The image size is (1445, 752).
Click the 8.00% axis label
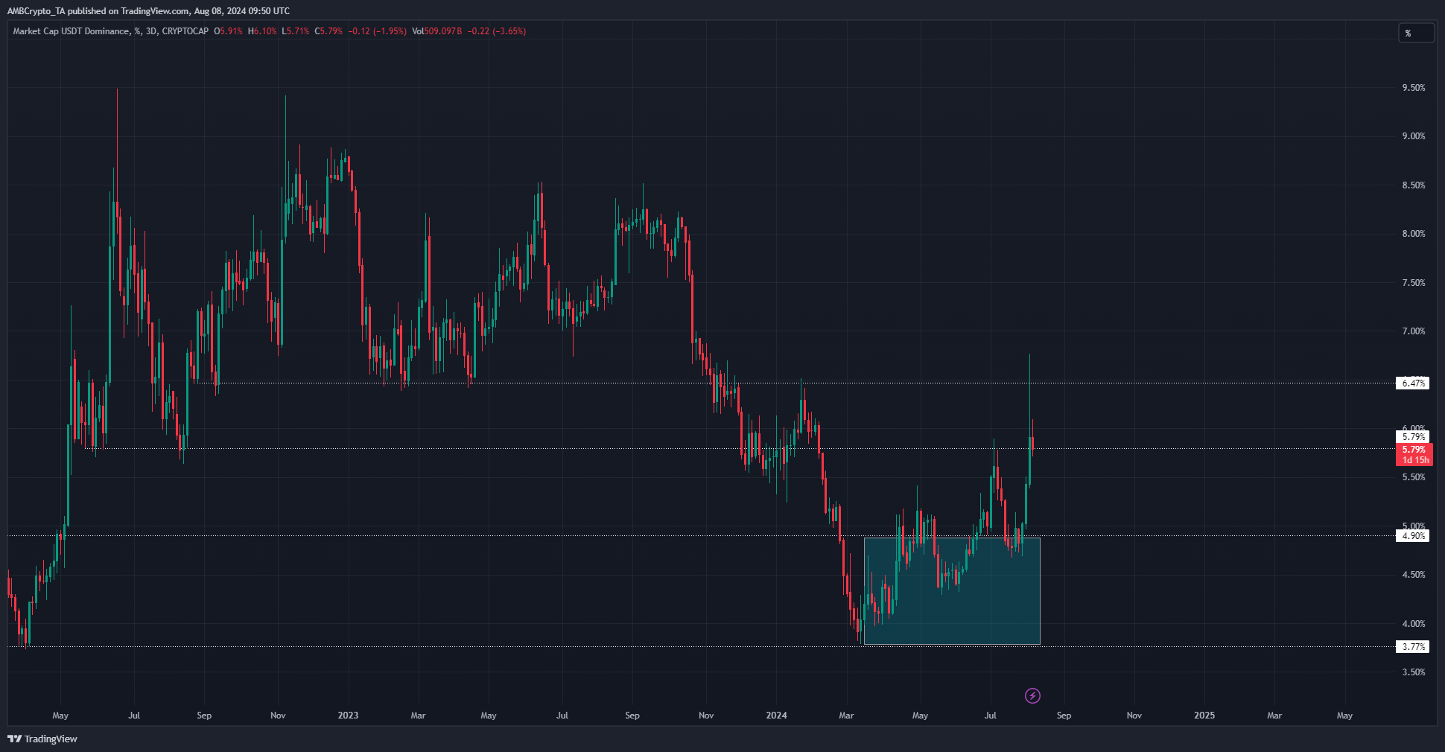(x=1413, y=234)
